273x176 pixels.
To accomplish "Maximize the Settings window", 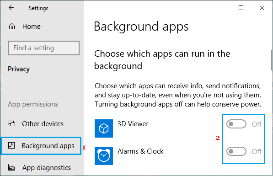I will click(x=241, y=8).
